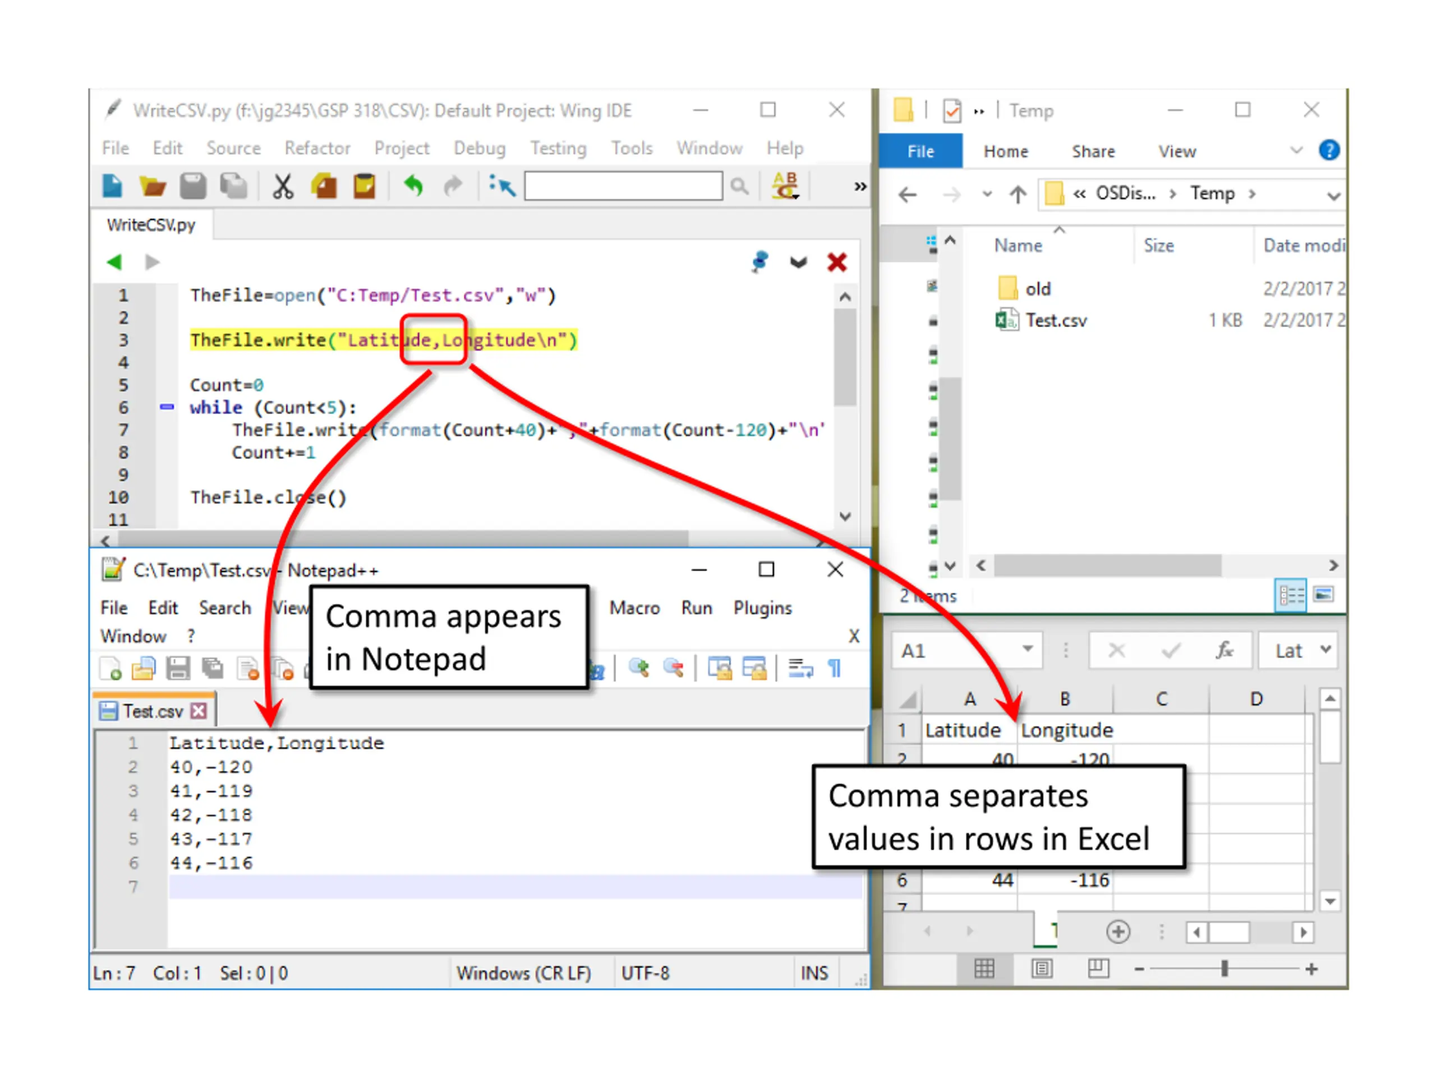
Task: Open the address bar history dropdown in Explorer
Action: click(x=1333, y=195)
